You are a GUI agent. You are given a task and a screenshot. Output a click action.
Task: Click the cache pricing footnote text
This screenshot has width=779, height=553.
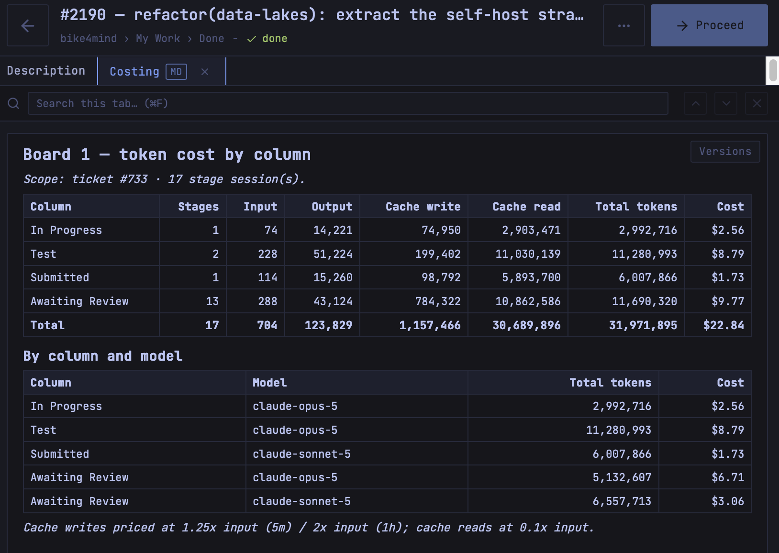(x=309, y=528)
